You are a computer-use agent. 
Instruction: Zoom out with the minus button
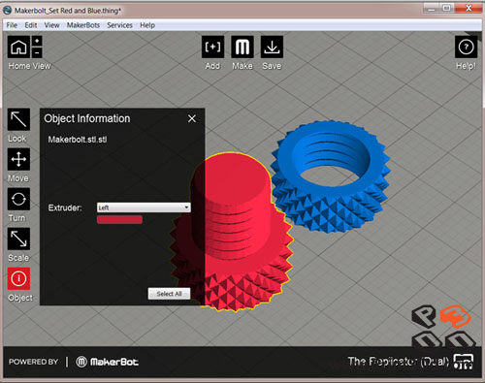[37, 52]
